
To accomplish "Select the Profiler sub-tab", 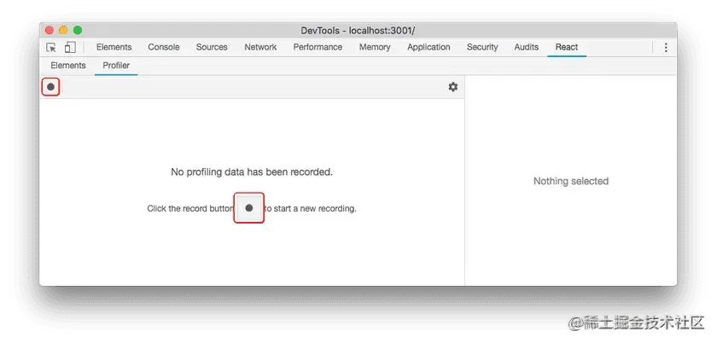I will click(116, 66).
